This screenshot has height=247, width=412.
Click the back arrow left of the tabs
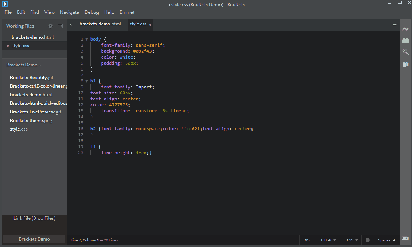pos(72,24)
